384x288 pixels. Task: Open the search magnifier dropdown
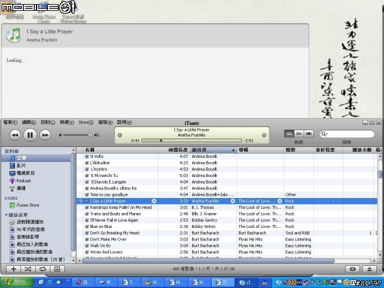coord(324,134)
